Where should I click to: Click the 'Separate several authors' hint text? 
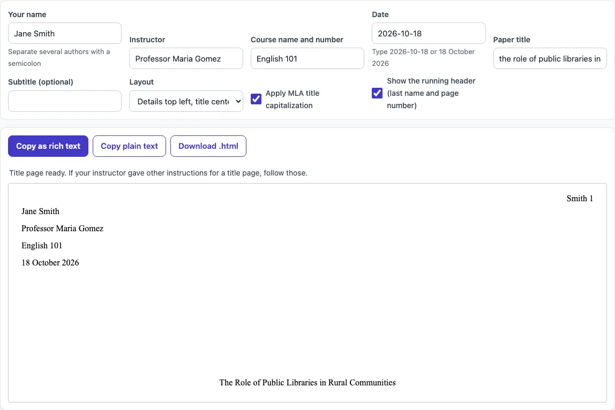pos(59,57)
